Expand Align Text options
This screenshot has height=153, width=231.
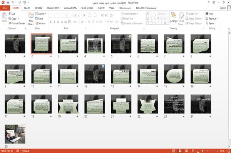pyautogui.click(x=127, y=18)
